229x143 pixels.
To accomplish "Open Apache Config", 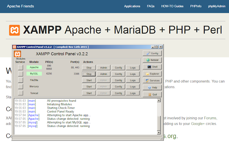I will [x=118, y=67].
